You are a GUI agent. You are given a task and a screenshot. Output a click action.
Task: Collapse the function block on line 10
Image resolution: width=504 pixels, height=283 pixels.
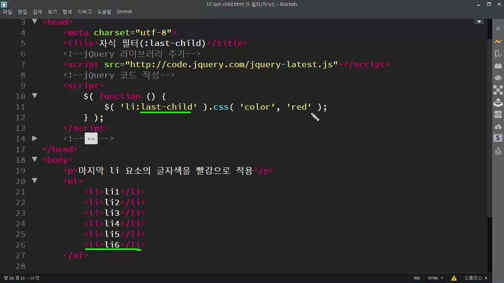35,96
